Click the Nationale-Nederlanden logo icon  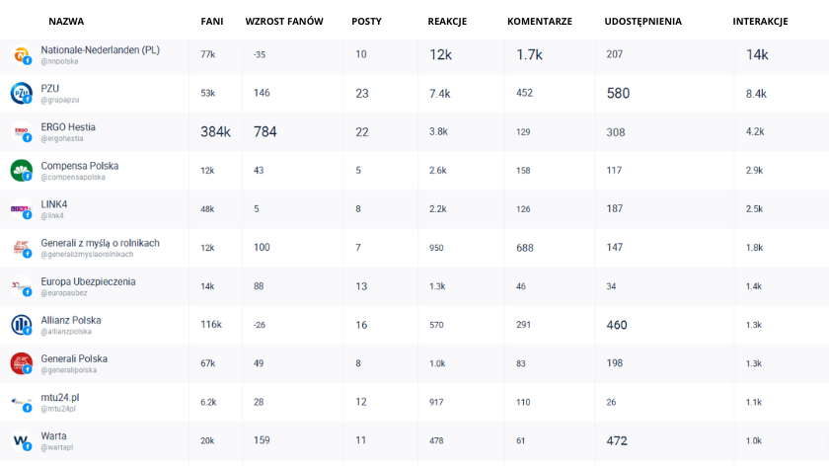(x=21, y=54)
